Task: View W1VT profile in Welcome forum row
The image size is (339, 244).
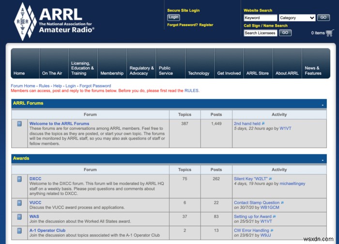Action: click(x=285, y=128)
